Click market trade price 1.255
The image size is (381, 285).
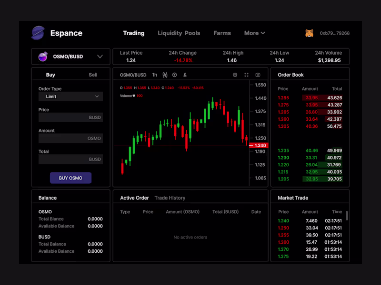pyautogui.click(x=283, y=235)
